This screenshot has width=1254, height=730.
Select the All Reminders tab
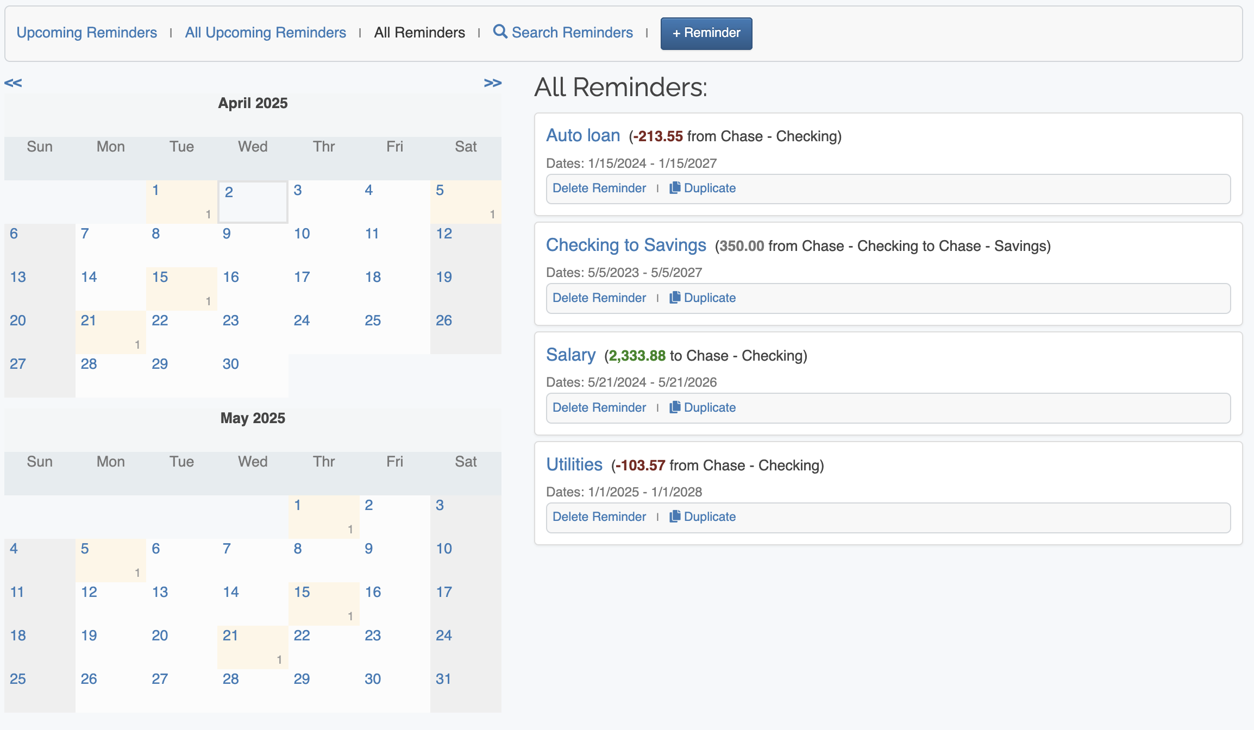(419, 33)
